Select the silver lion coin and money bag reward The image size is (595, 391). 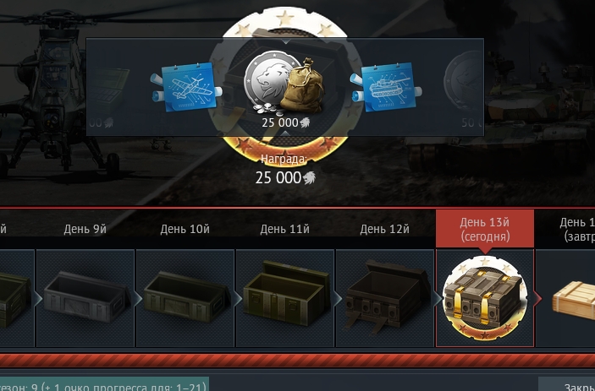284,84
